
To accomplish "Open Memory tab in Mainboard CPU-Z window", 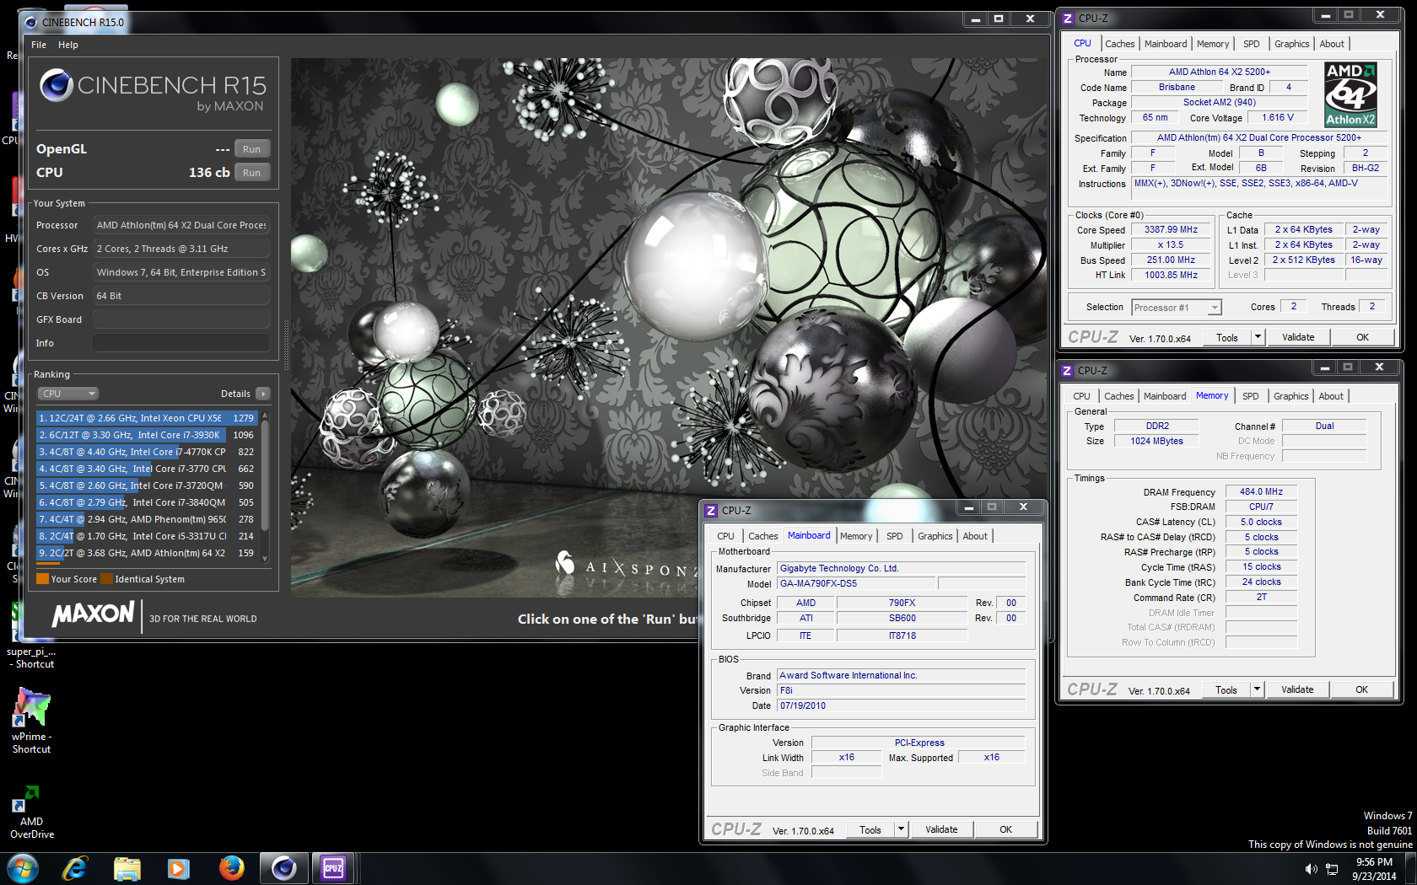I will (856, 536).
